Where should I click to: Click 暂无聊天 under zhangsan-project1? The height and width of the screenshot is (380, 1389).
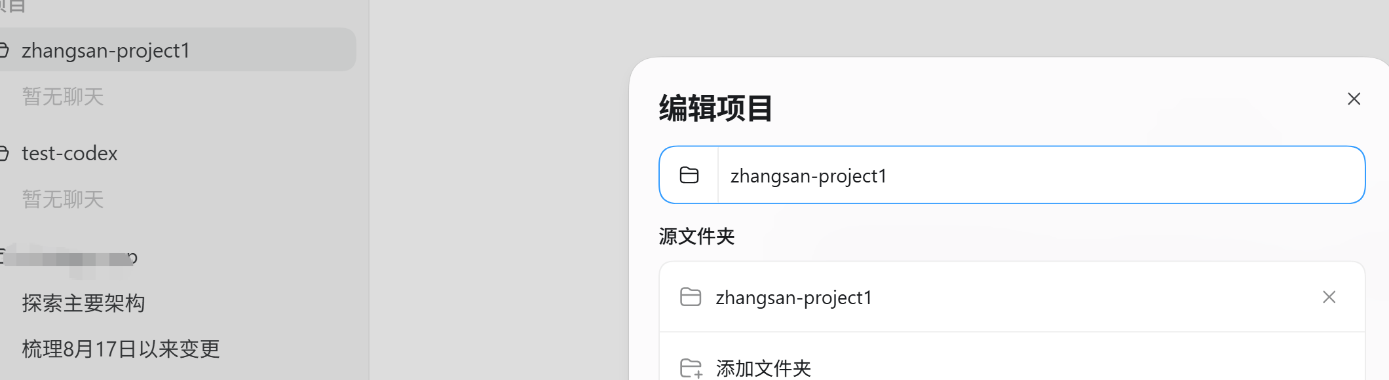63,97
